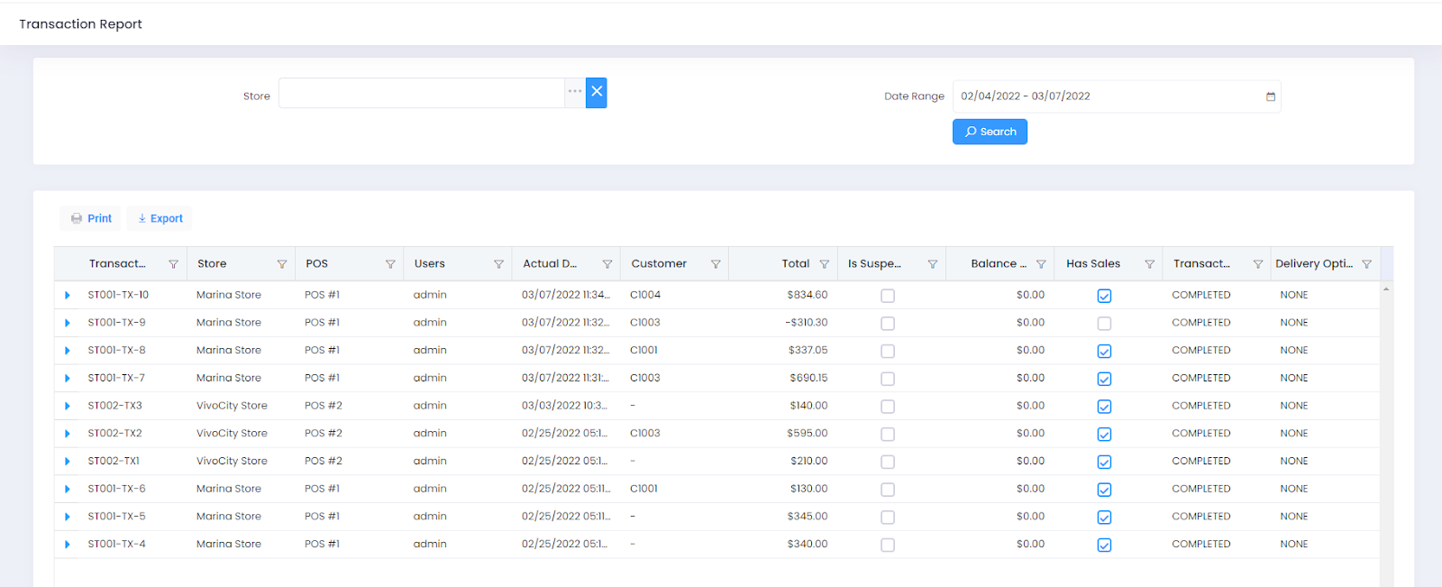1442x587 pixels.
Task: Toggle Has Sales checkbox for ST002-TX3
Action: point(1104,407)
